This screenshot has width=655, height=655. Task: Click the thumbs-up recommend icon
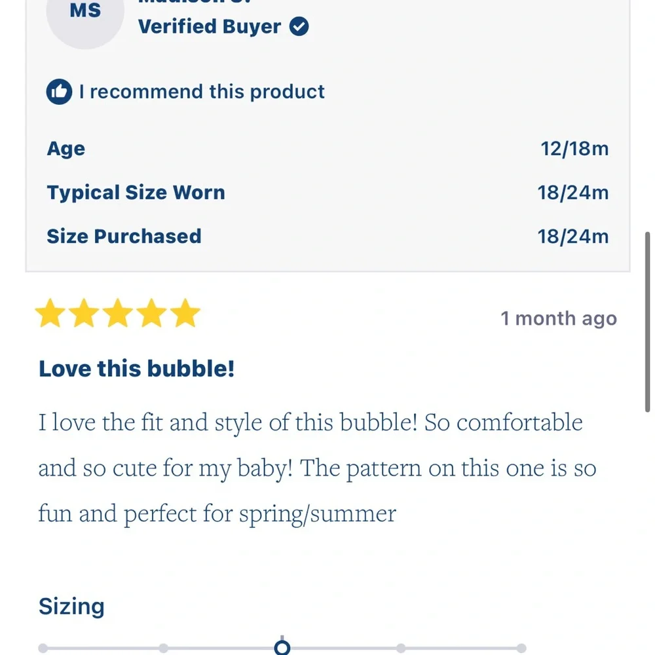60,92
